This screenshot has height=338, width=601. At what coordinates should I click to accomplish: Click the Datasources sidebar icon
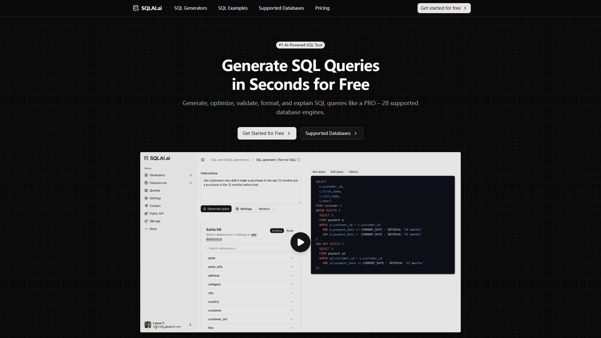[x=146, y=183]
